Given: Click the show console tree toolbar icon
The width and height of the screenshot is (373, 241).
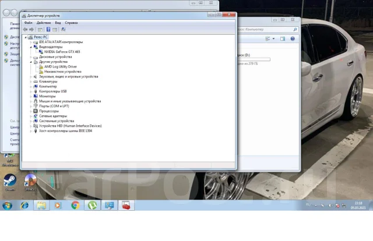Looking at the screenshot, I should click(40, 30).
